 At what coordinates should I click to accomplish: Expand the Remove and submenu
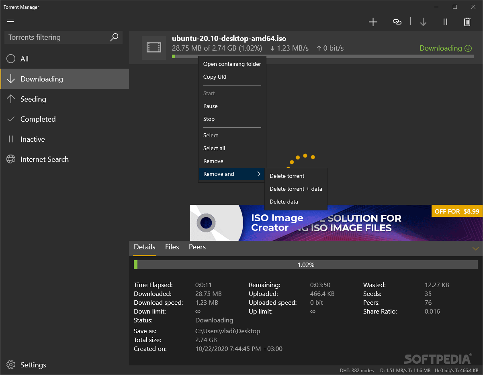232,174
